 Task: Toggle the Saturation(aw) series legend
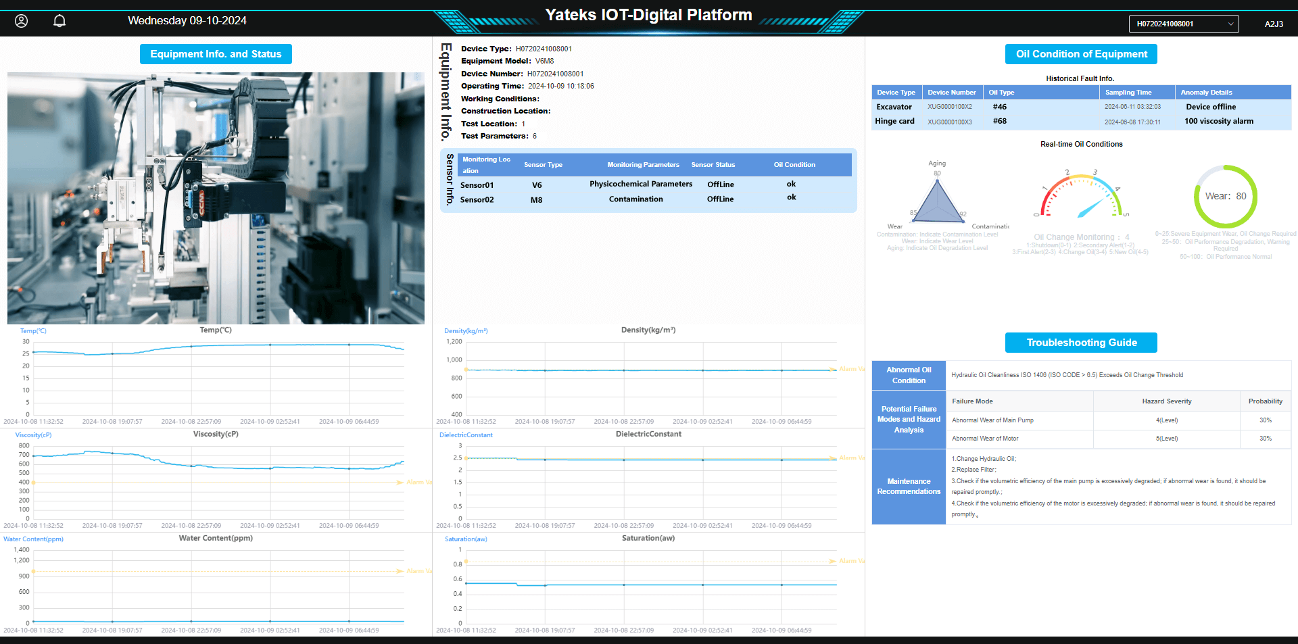[x=465, y=539]
